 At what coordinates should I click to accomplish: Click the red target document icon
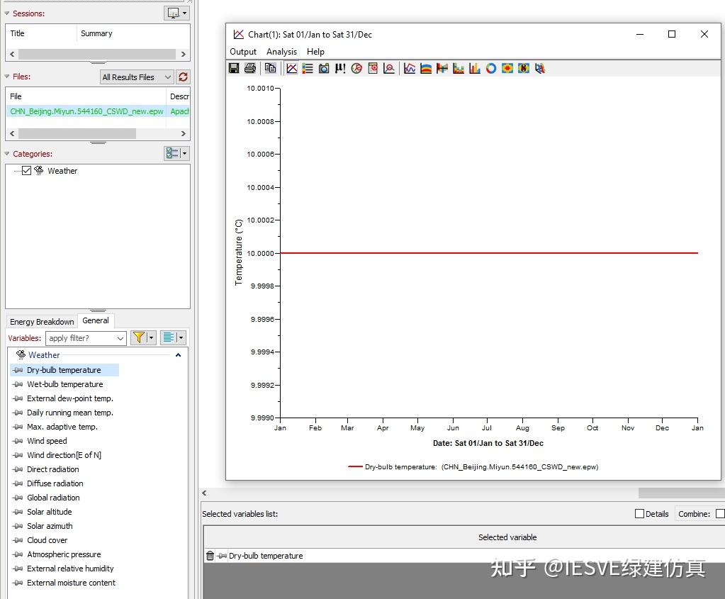(373, 69)
